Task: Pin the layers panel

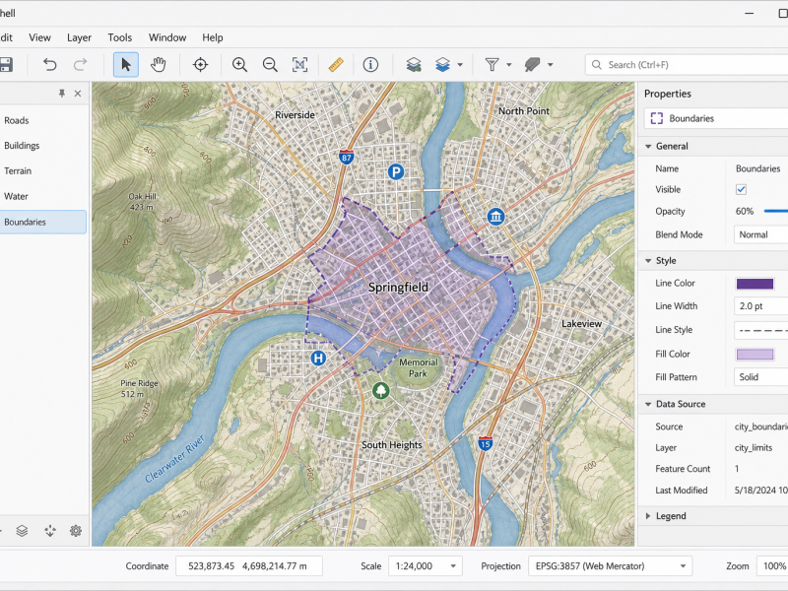Action: coord(62,93)
